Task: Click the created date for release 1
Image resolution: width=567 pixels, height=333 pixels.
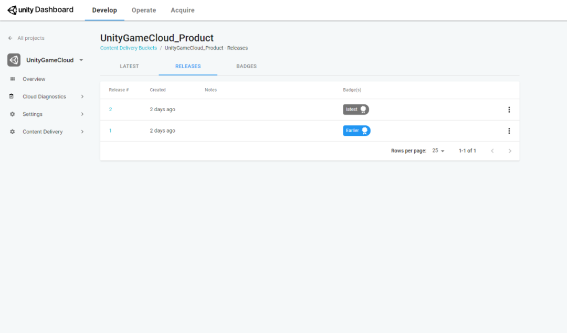Action: pyautogui.click(x=162, y=131)
